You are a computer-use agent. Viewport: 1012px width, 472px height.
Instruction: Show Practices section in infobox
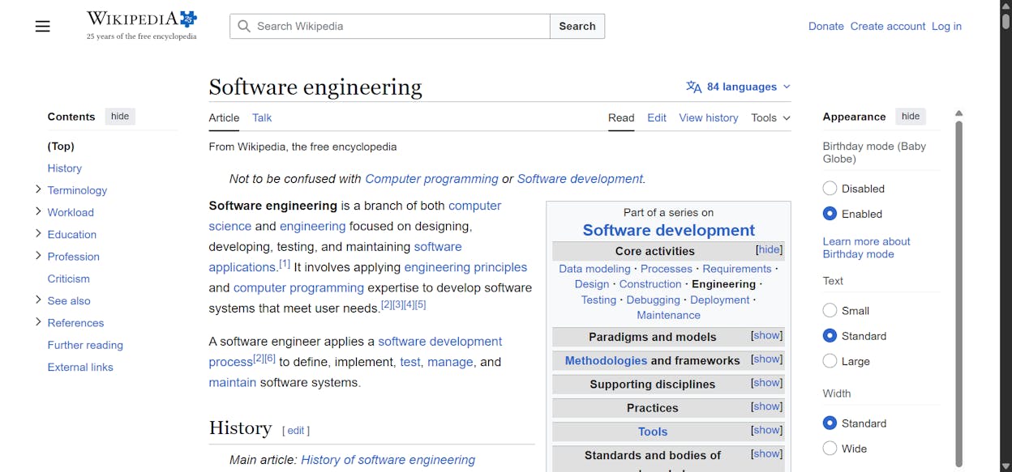766,406
